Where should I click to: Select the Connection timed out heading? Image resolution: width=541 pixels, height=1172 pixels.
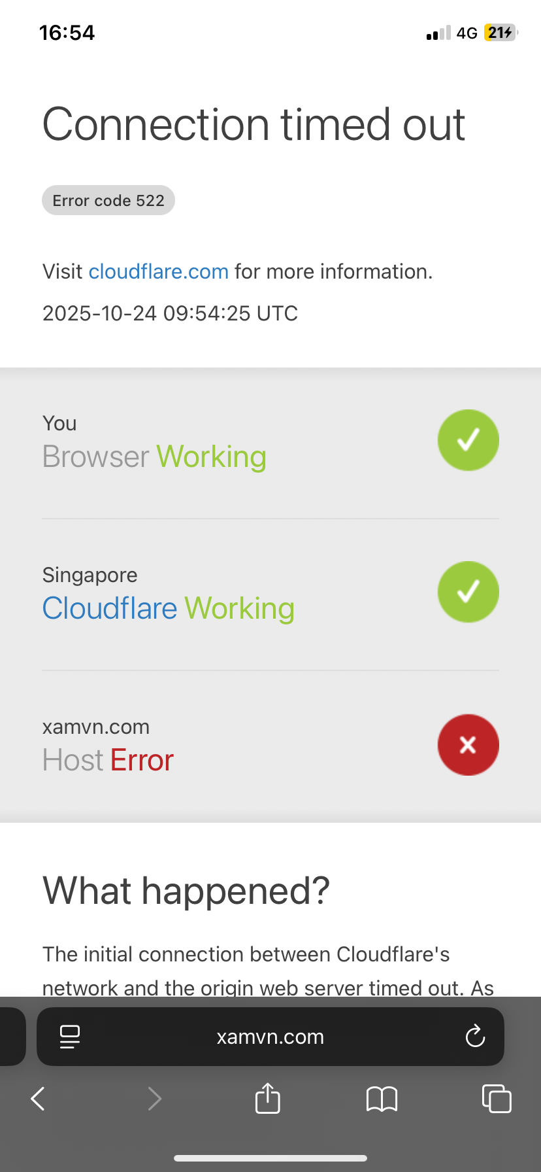click(x=254, y=124)
